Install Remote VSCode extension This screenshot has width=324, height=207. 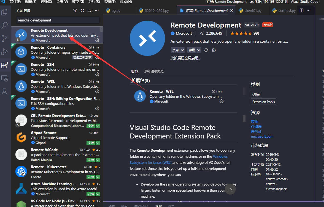tap(91, 160)
